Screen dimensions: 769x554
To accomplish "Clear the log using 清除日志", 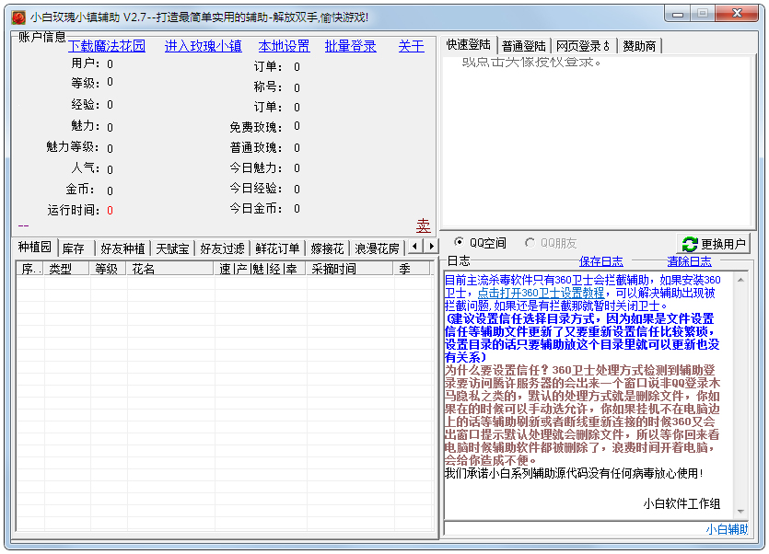I will (688, 260).
